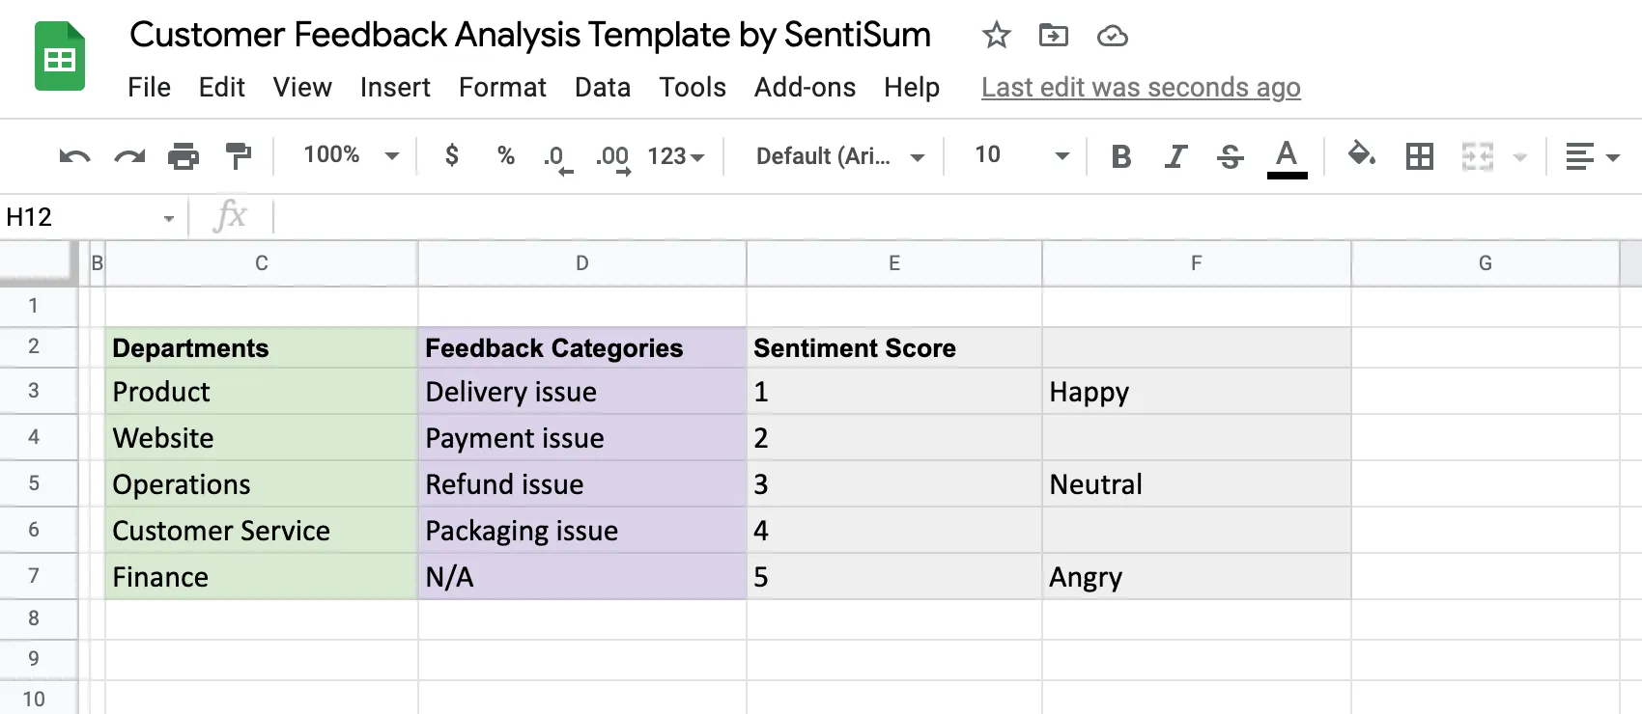The width and height of the screenshot is (1642, 714).
Task: Select the Happy cell
Action: click(1197, 392)
